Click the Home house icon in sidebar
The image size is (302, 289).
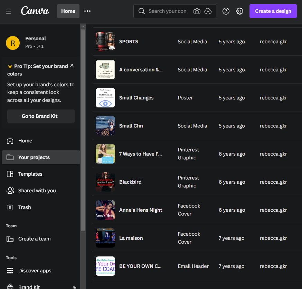point(10,141)
